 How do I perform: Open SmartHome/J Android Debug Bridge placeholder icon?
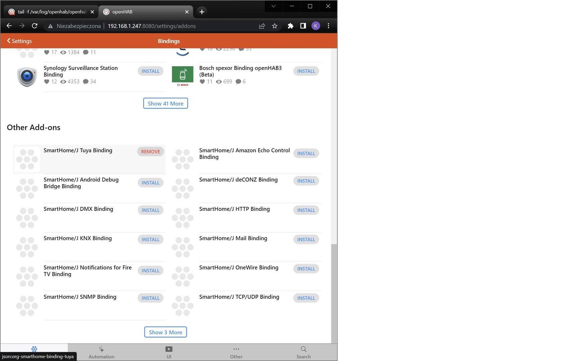(27, 189)
